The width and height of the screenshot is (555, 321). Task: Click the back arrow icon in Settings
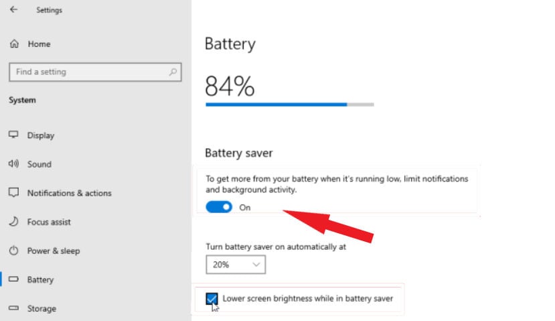click(14, 9)
